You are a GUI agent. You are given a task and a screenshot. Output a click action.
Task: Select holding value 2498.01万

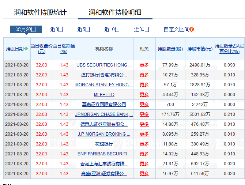[x=200, y=65]
